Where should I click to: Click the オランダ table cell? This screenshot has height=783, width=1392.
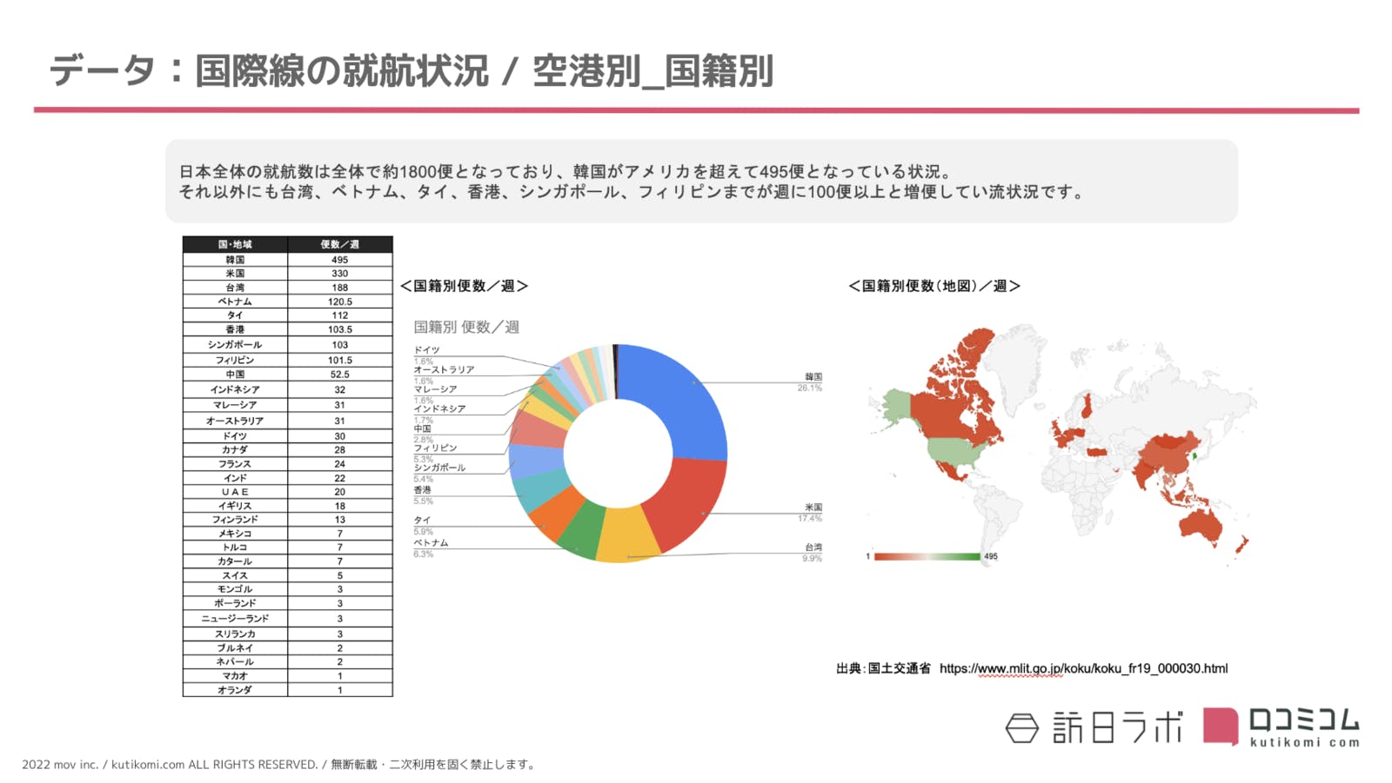(x=235, y=690)
